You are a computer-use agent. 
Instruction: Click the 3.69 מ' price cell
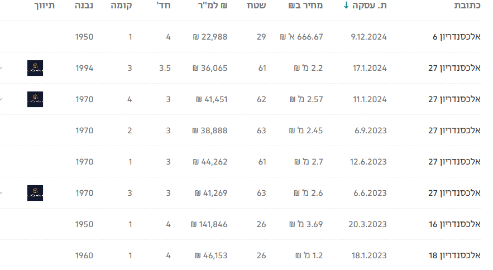coord(306,224)
